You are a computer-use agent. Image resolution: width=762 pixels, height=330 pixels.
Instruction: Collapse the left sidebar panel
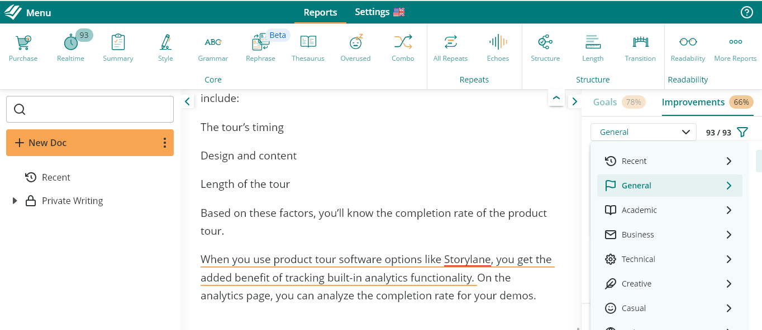point(188,101)
